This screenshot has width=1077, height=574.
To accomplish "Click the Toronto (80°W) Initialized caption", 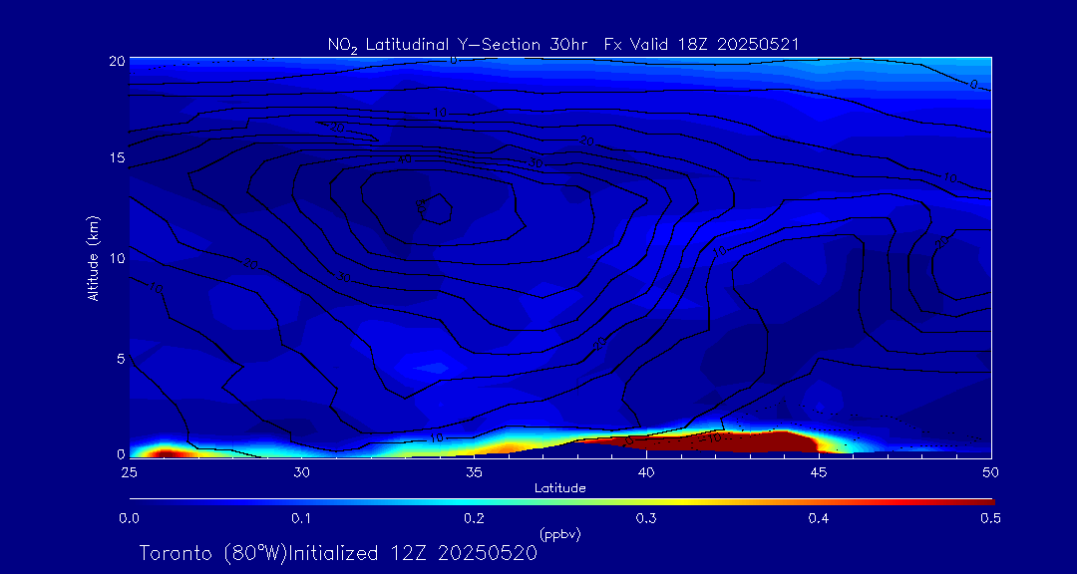I will (337, 553).
